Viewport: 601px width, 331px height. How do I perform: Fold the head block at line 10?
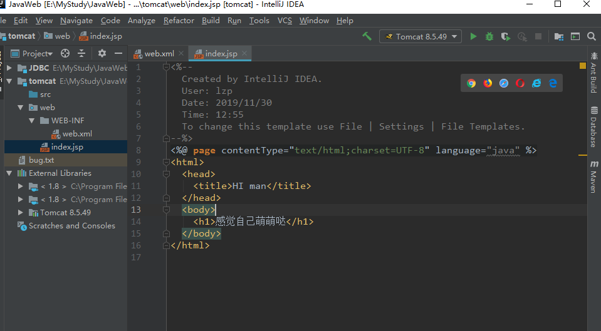pos(166,174)
